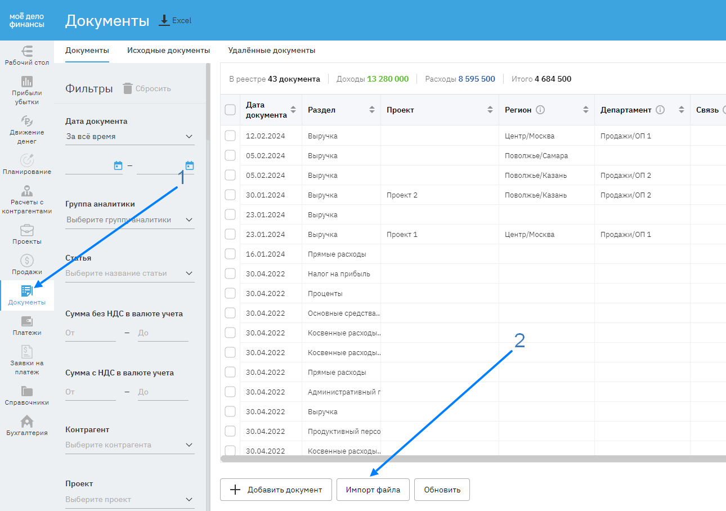
Task: Sort by Регион column arrows
Action: click(586, 110)
